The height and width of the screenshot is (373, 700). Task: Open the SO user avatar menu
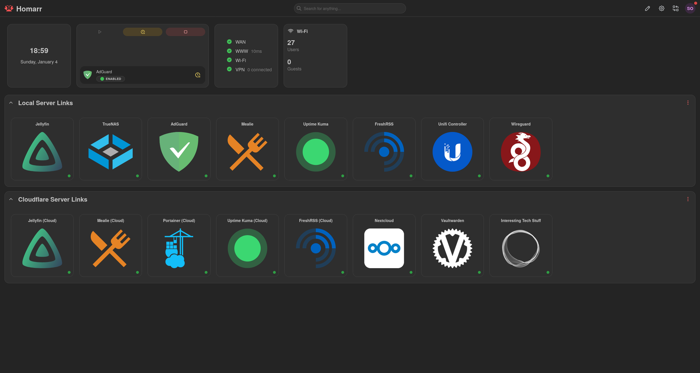[690, 8]
